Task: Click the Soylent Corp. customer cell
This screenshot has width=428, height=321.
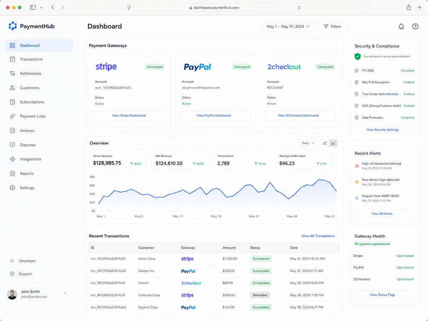Action: [148, 307]
